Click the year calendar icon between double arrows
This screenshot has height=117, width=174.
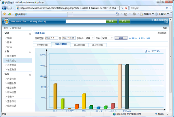133,38
